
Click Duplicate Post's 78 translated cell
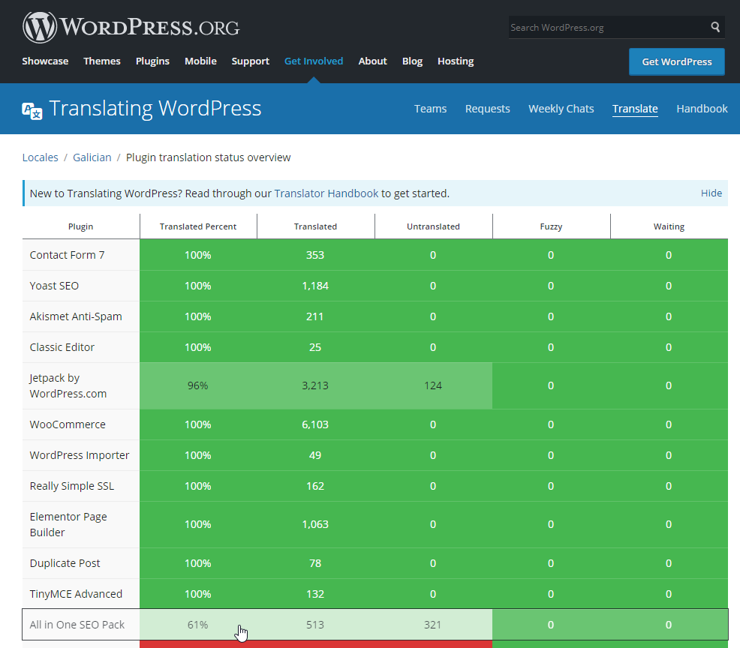[315, 563]
